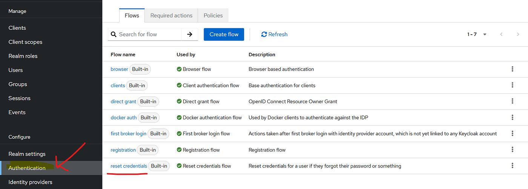Click 'Base authentication for clients' description

click(282, 85)
